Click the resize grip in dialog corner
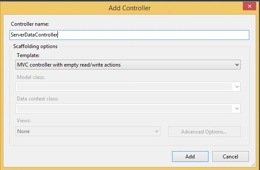 tap(253, 164)
